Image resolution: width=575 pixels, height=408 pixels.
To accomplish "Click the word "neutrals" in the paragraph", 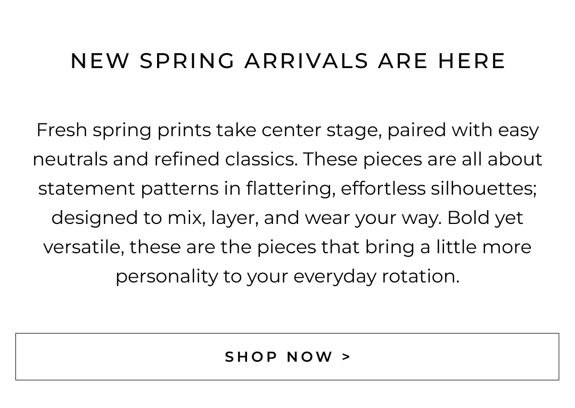I will click(70, 160).
